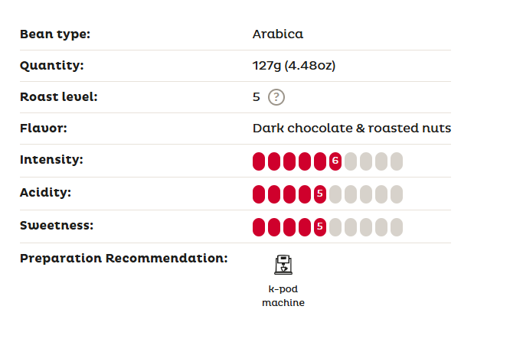Click the first red Intensity pill
The image size is (510, 342).
pyautogui.click(x=259, y=161)
